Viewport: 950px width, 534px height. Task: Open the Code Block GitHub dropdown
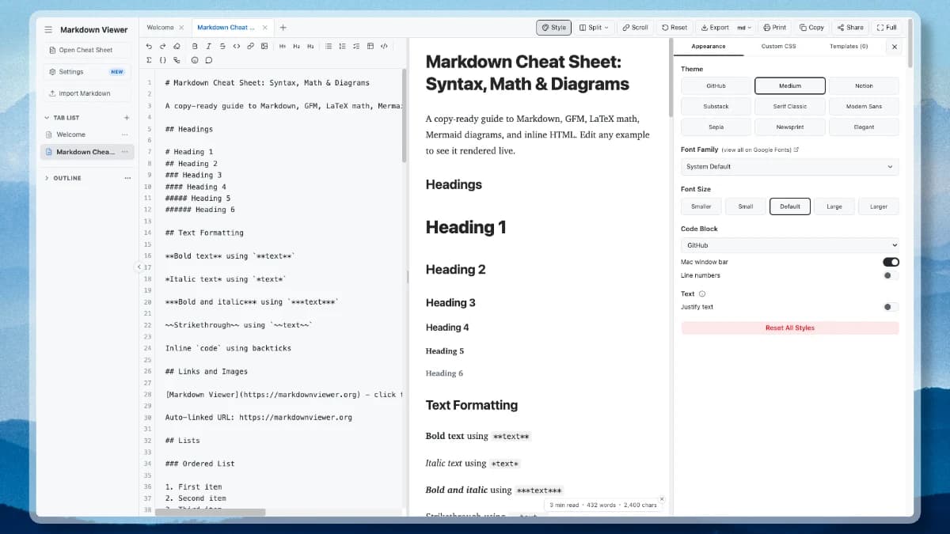pyautogui.click(x=790, y=245)
